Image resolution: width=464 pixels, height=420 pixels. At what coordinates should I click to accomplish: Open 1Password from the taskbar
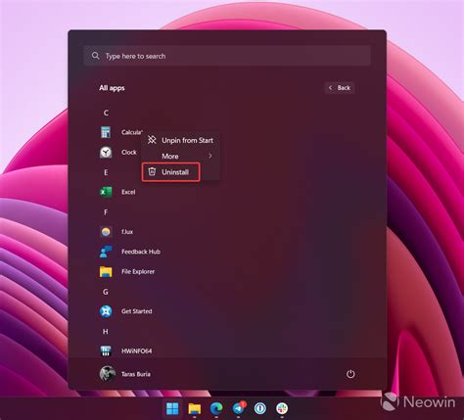point(260,408)
